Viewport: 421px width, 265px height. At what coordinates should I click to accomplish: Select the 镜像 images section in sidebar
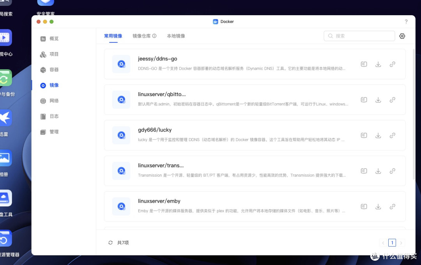click(x=50, y=85)
